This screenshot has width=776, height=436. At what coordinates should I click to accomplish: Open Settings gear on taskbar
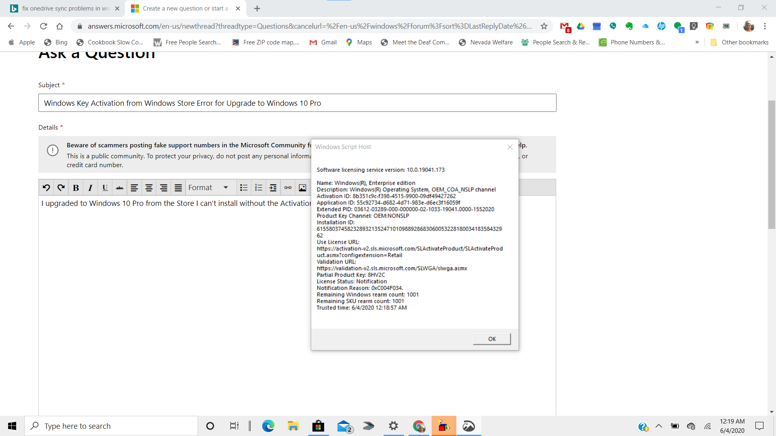point(393,426)
